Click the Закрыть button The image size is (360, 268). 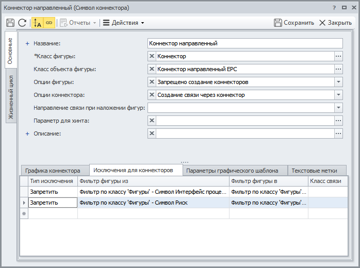(x=335, y=23)
